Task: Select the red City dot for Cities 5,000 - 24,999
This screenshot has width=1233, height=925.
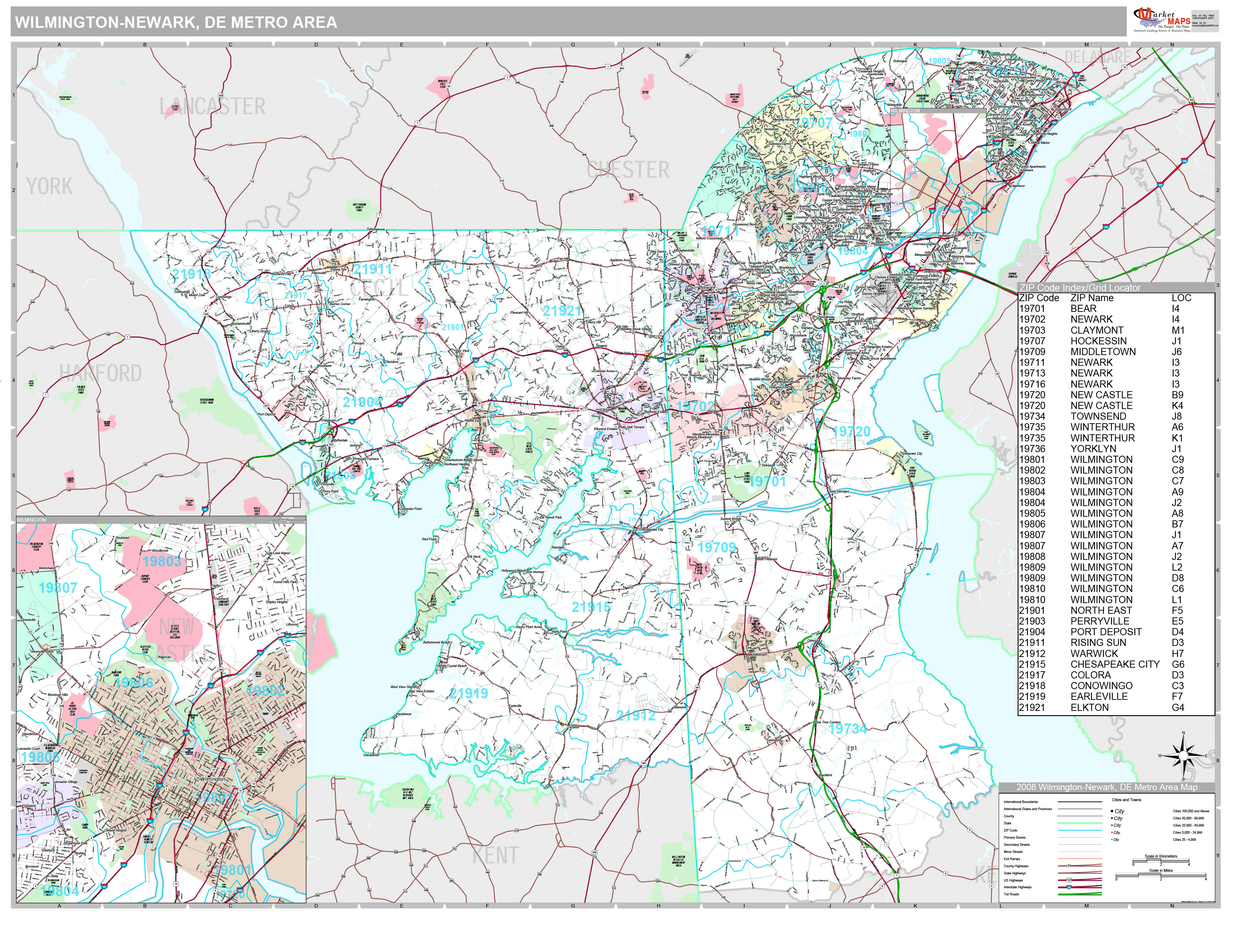Action: click(x=1111, y=833)
